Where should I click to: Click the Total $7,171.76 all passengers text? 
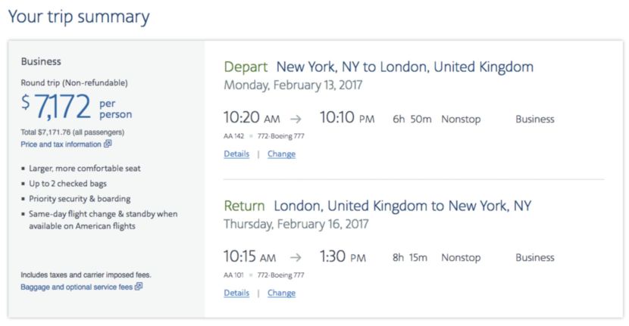[74, 132]
